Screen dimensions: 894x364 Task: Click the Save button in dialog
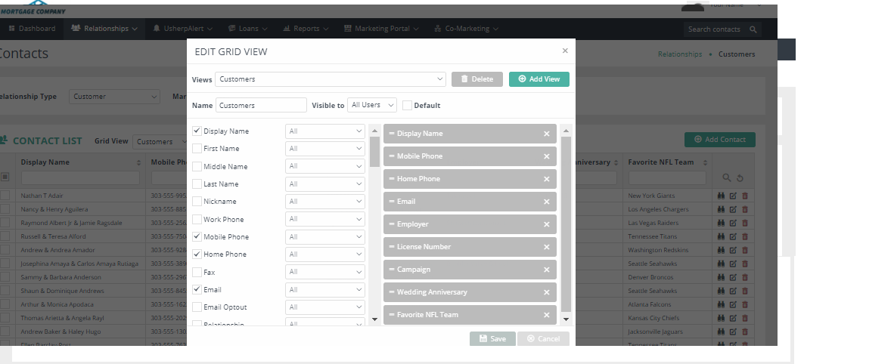click(492, 339)
